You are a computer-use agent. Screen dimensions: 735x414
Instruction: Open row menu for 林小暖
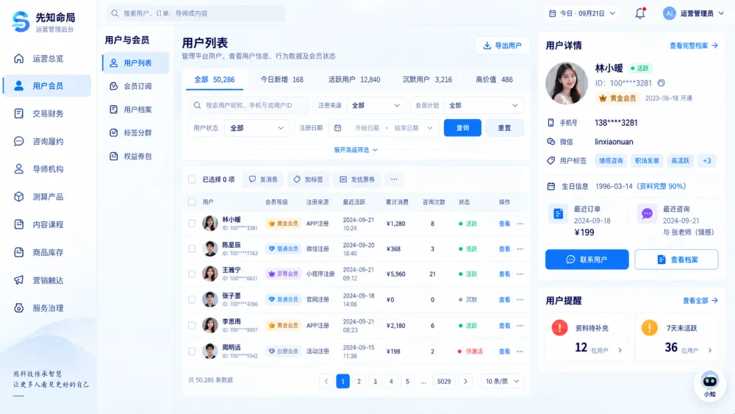pos(520,224)
